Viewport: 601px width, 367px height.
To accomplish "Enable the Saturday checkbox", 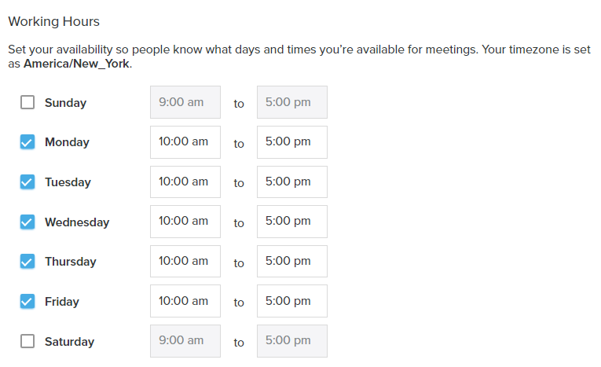I will pyautogui.click(x=27, y=341).
